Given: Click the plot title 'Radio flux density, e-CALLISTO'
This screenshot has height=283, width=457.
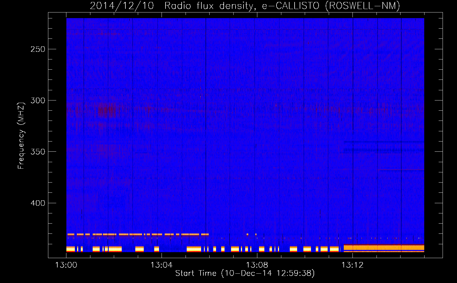Looking at the screenshot, I should coord(242,6).
